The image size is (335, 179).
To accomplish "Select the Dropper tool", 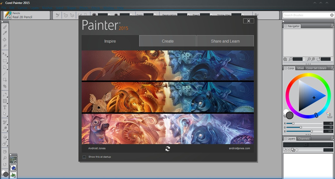I will 5,33.
